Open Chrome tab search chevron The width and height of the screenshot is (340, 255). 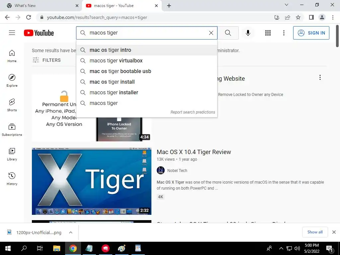coord(287,5)
